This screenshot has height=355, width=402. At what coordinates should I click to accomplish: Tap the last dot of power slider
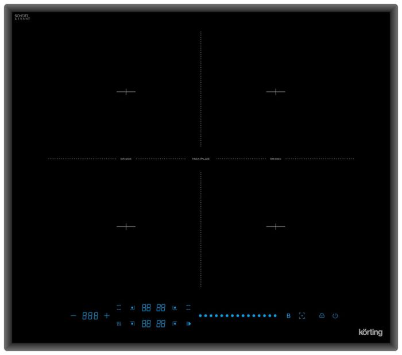[x=275, y=316]
